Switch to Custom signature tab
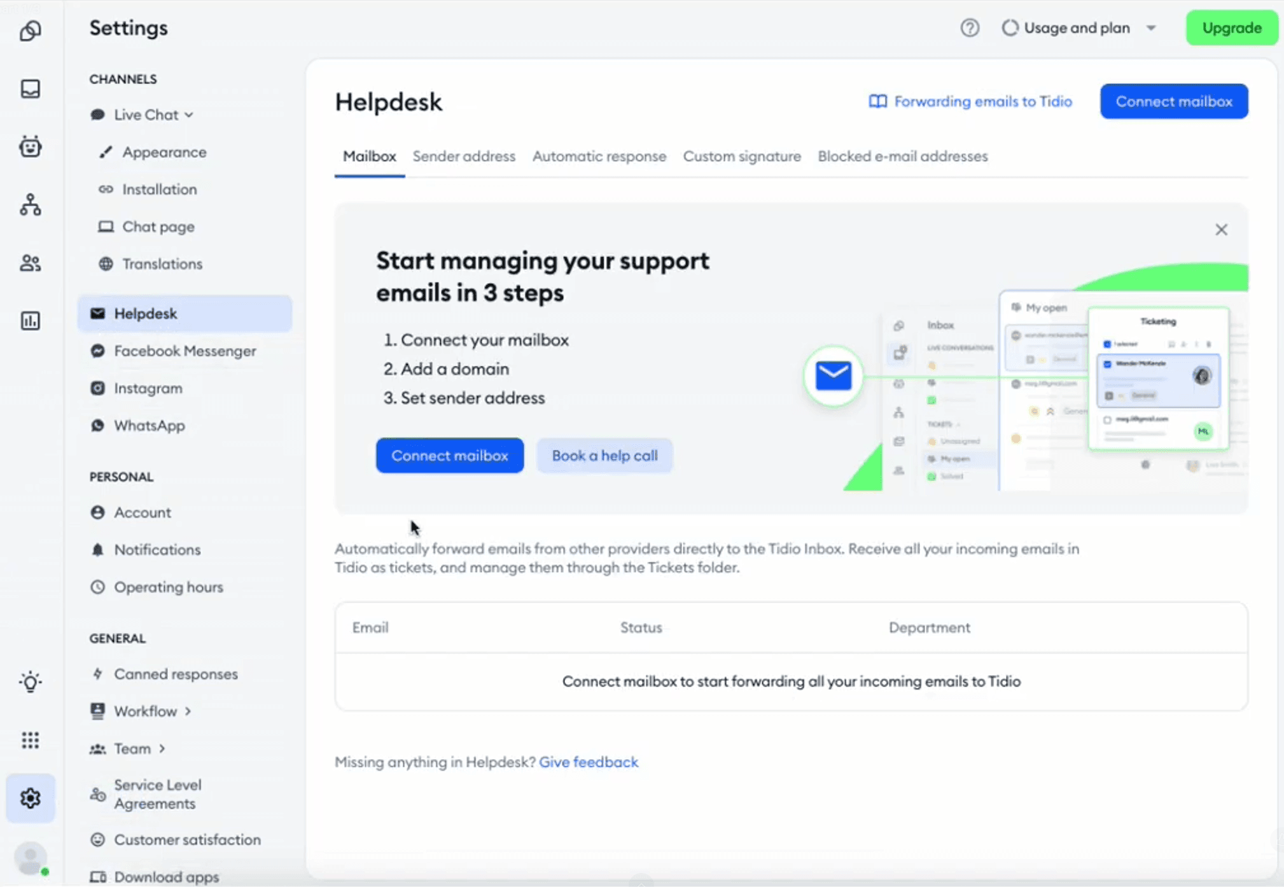The image size is (1284, 887). (742, 157)
